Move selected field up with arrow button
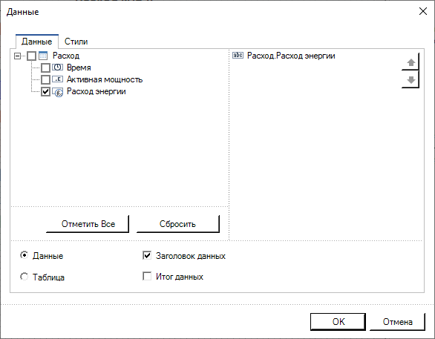Screen dimensions: 435x339 pyautogui.click(x=411, y=62)
